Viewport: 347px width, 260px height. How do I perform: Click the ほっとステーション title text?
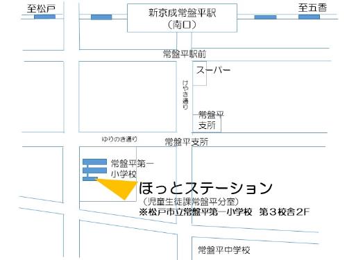coord(205,188)
